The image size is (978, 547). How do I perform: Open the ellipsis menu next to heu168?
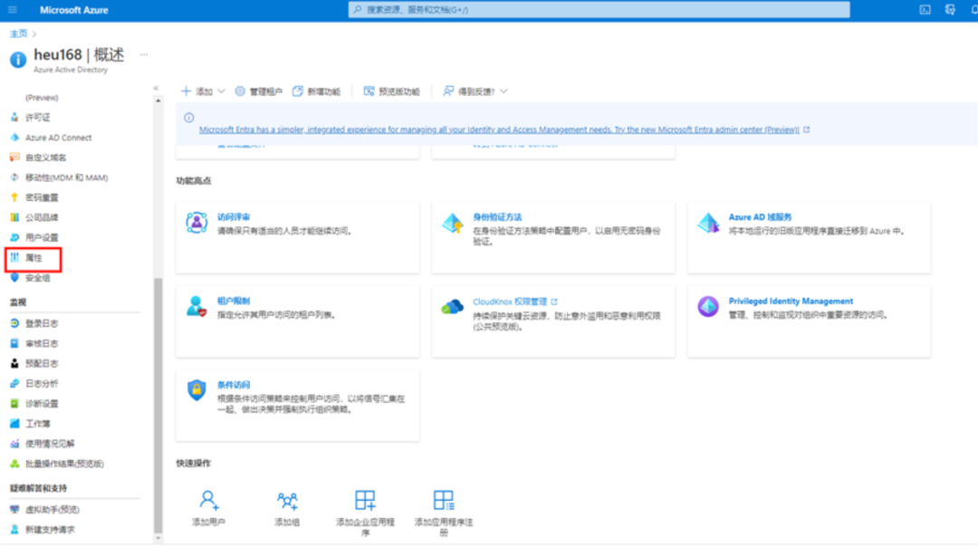pos(143,53)
